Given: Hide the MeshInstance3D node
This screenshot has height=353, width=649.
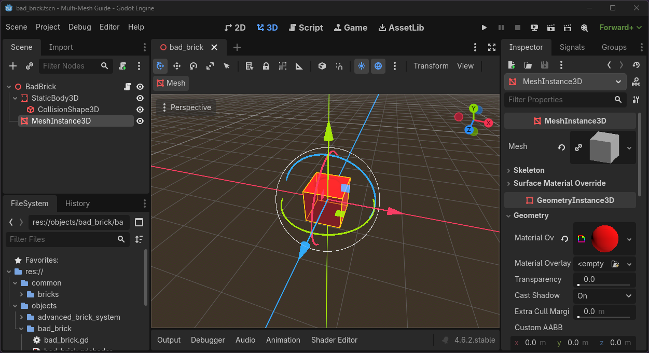Looking at the screenshot, I should (140, 121).
